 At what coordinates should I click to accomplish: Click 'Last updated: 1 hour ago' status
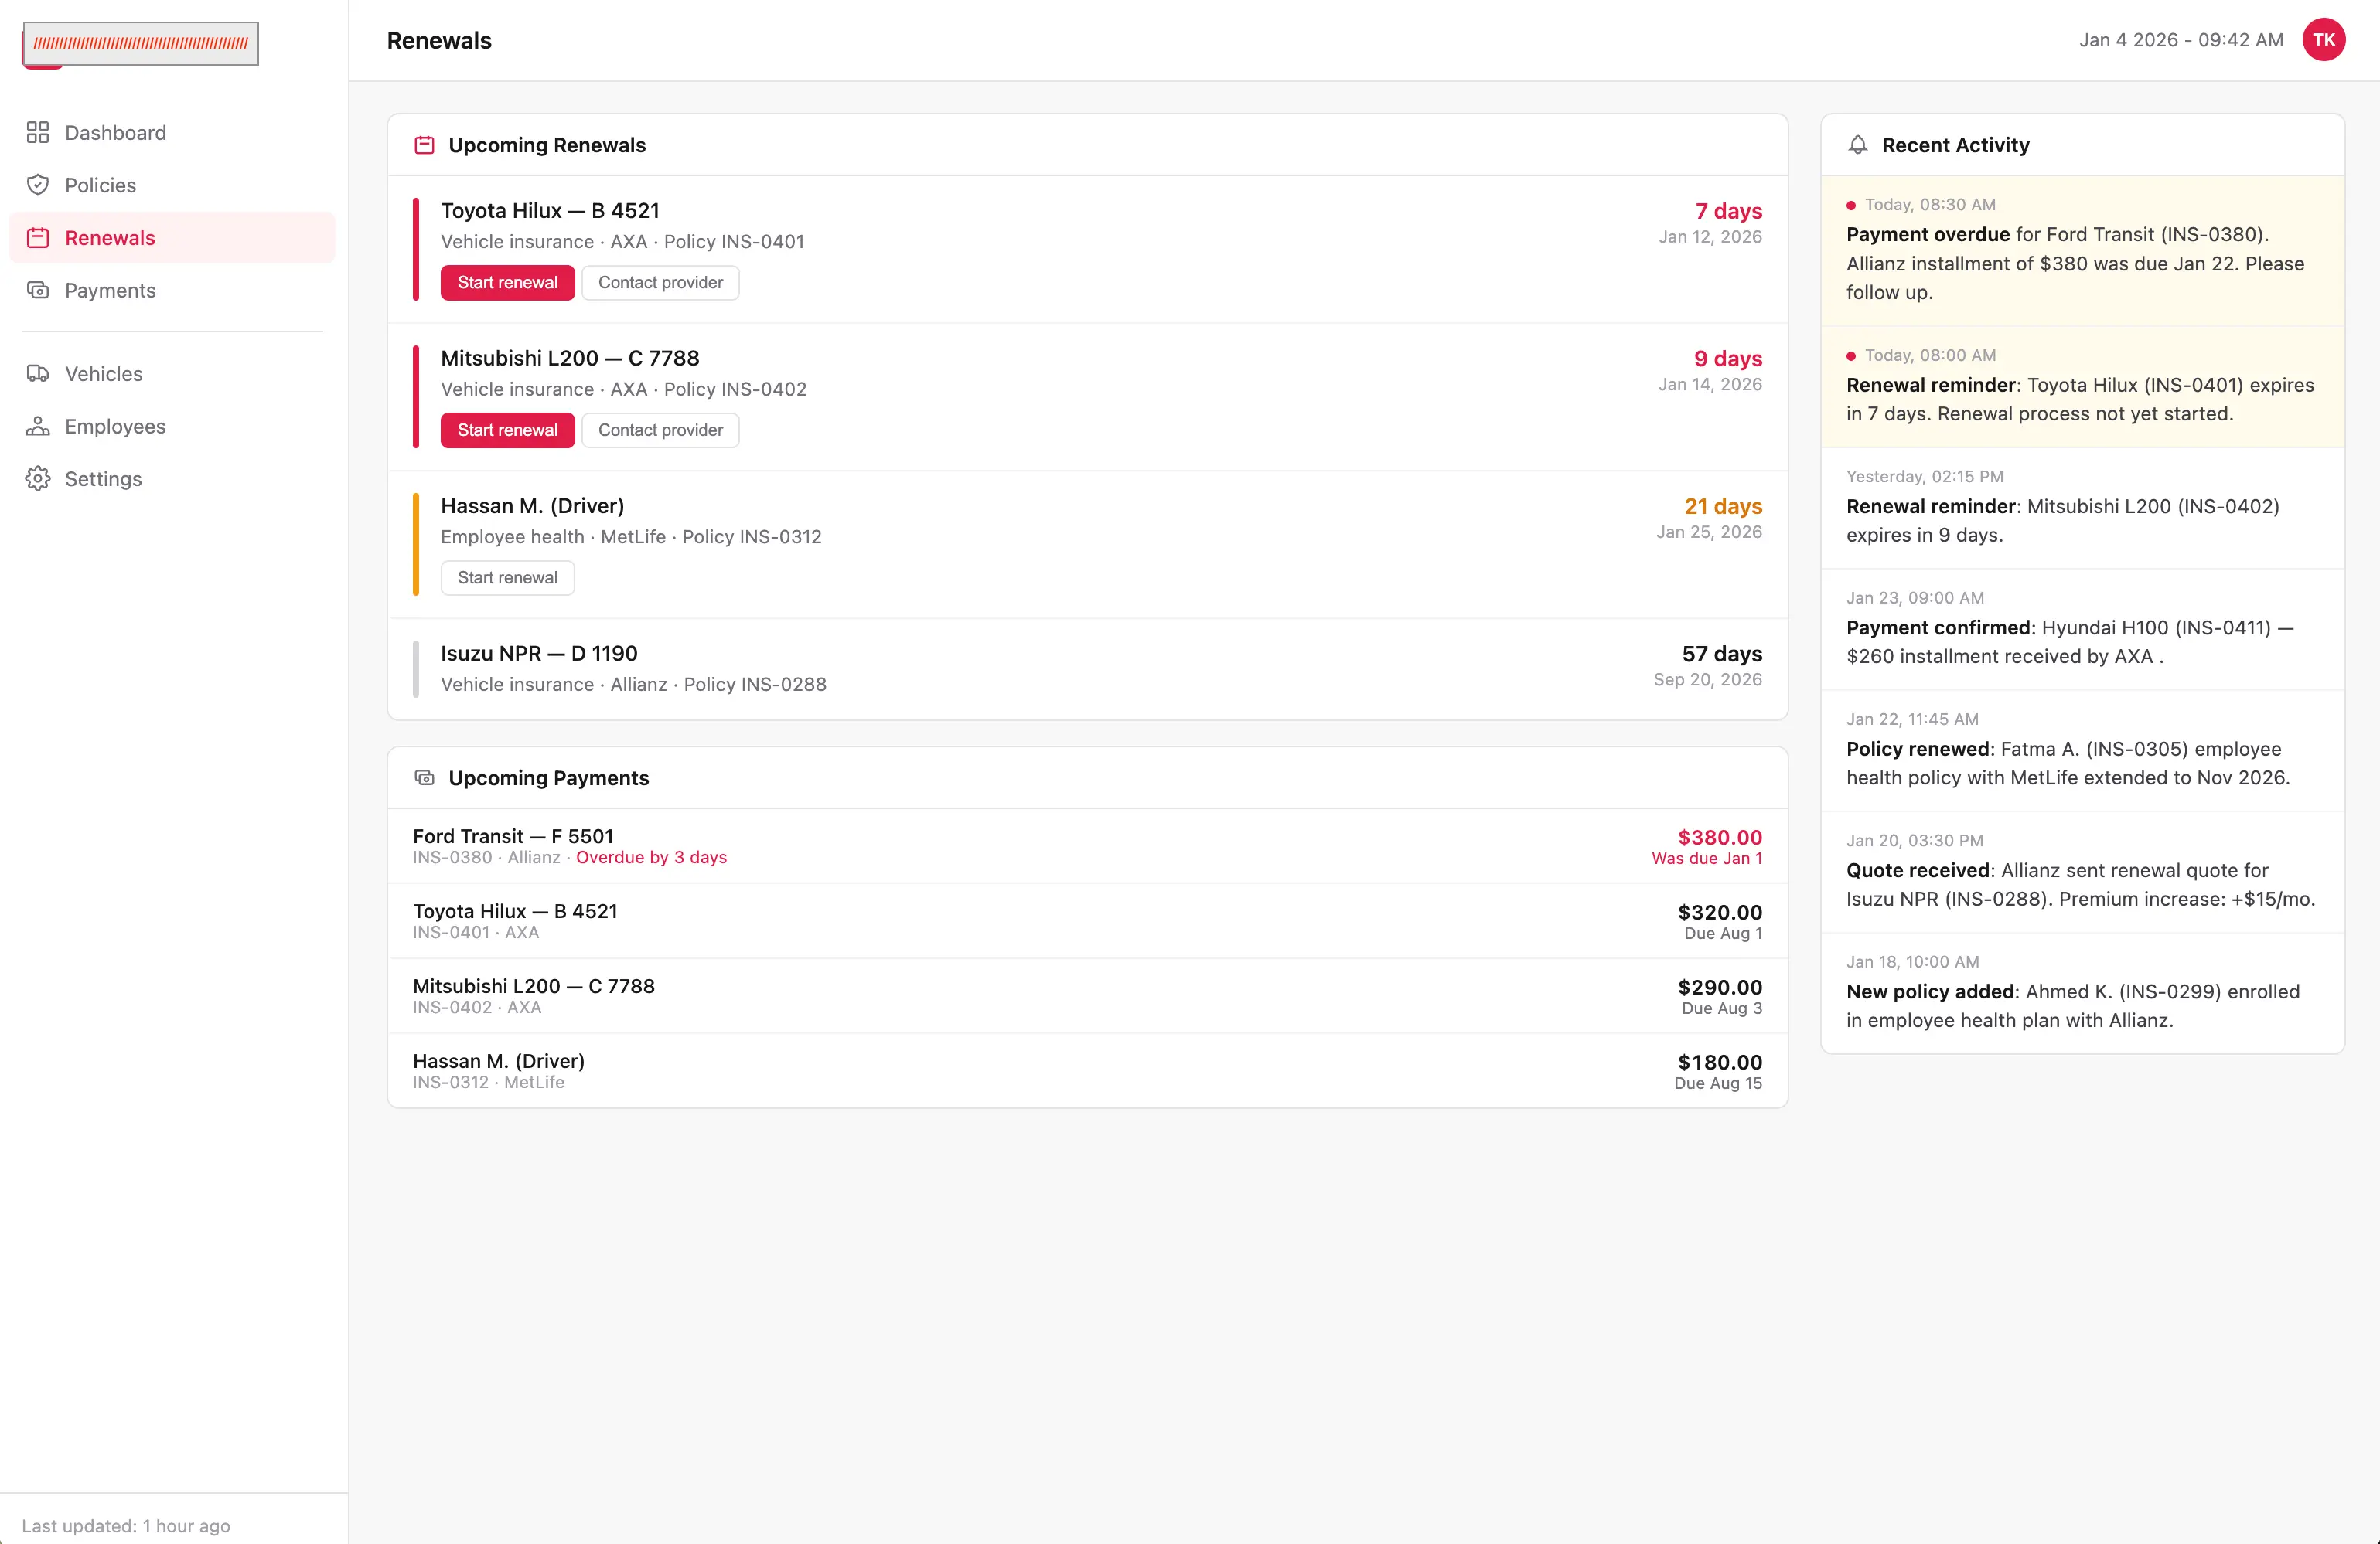[x=126, y=1526]
